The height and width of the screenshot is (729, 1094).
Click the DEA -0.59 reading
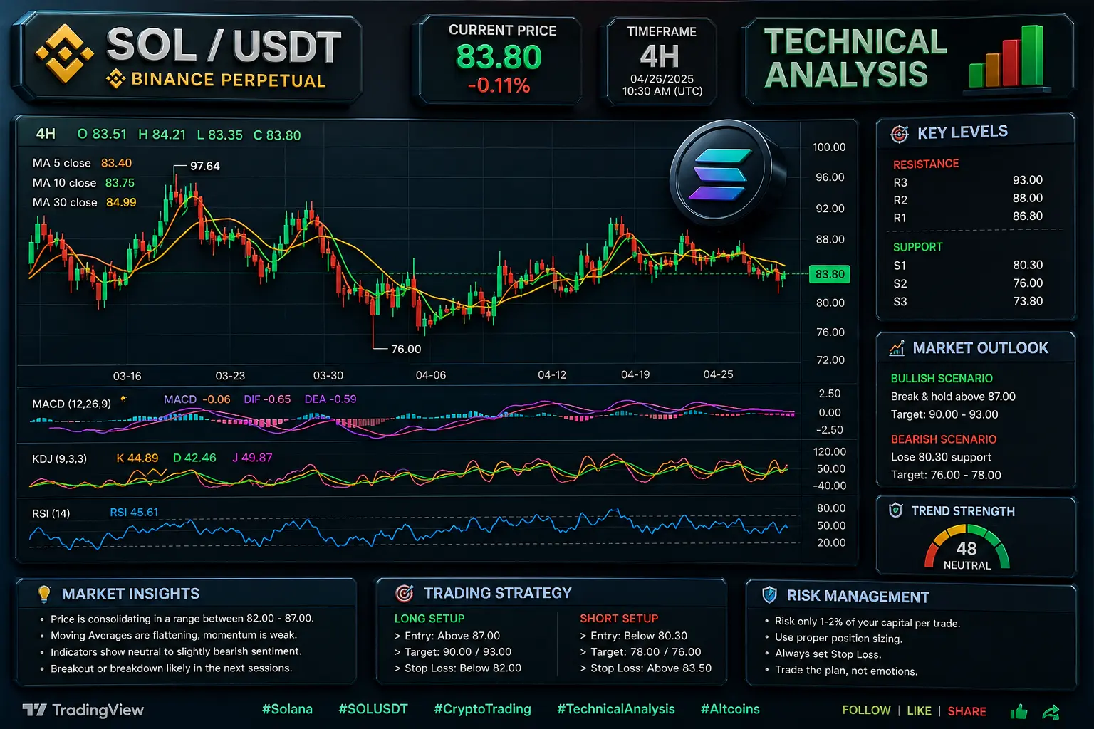[330, 399]
